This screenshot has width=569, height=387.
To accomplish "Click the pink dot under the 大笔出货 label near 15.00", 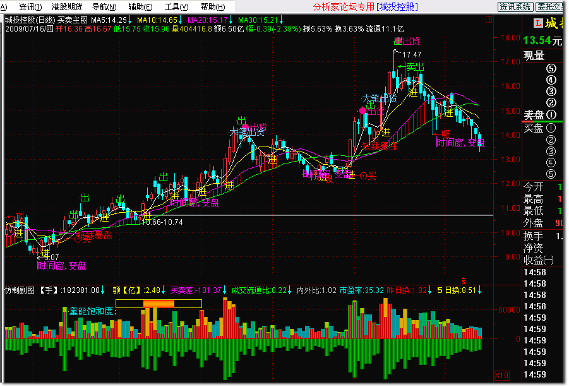I will tap(362, 110).
